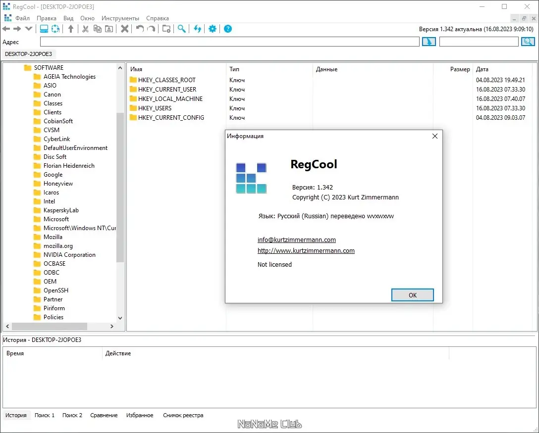This screenshot has width=539, height=433.
Task: Click the copy icon in toolbar
Action: [97, 29]
